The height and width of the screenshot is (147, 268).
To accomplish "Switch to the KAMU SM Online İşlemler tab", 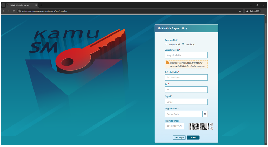I will click(20, 5).
